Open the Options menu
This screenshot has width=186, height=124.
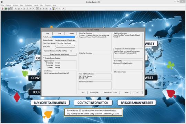pyautogui.click(x=8, y=5)
